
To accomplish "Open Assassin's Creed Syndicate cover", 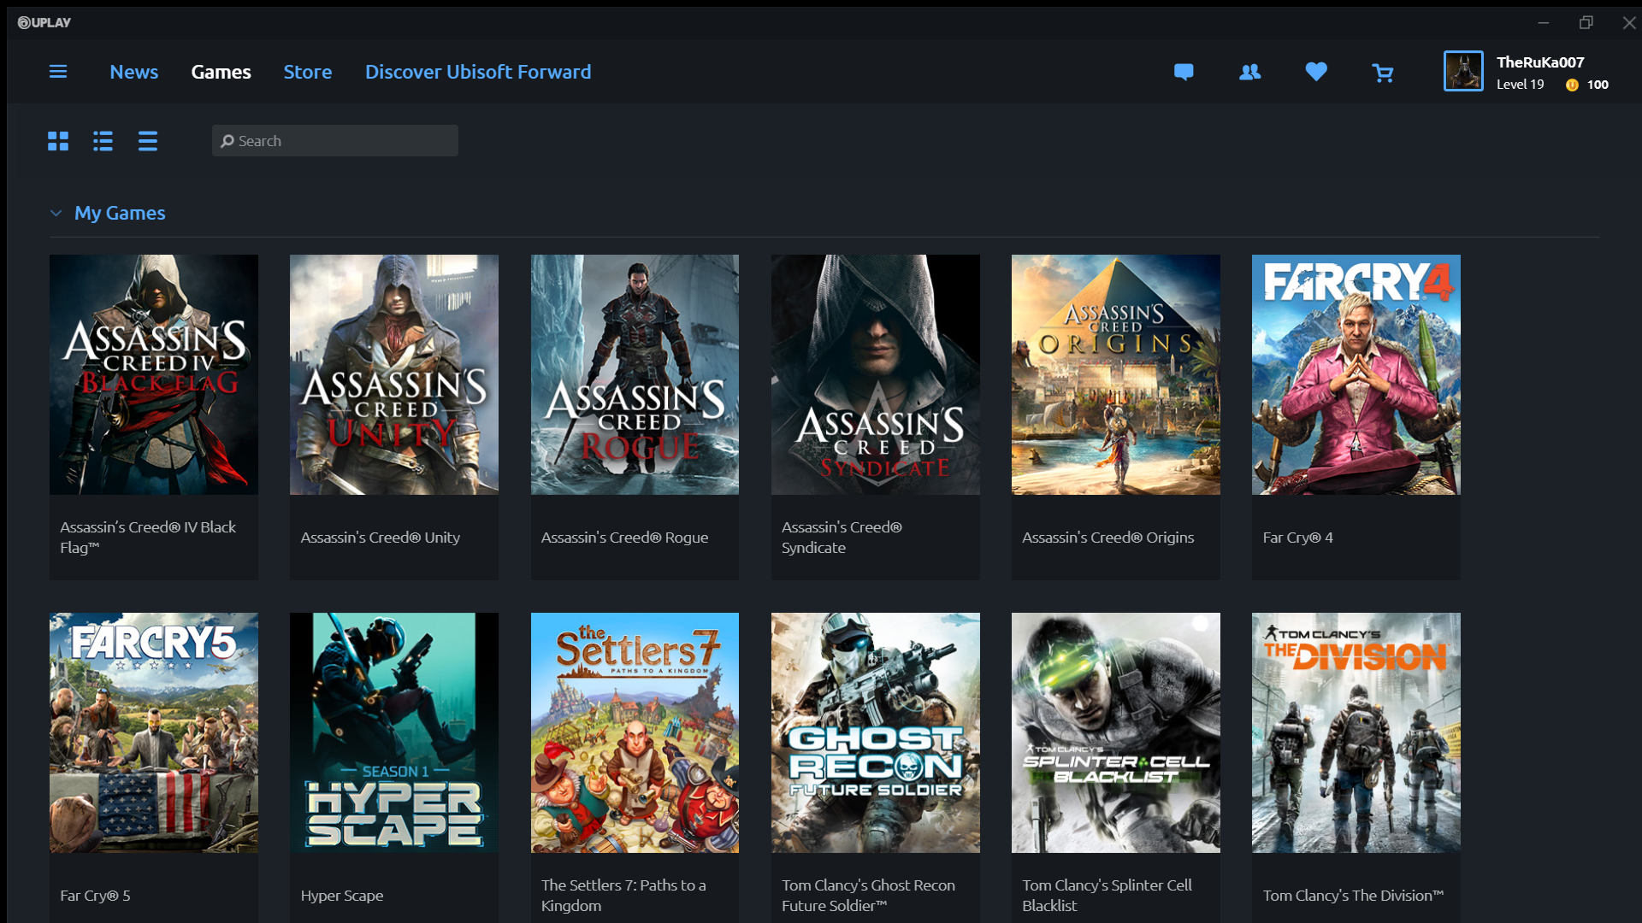I will 876,374.
